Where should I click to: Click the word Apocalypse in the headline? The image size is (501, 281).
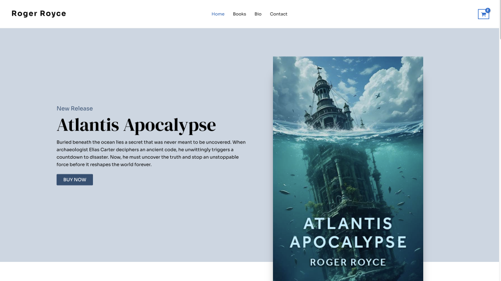point(169,125)
